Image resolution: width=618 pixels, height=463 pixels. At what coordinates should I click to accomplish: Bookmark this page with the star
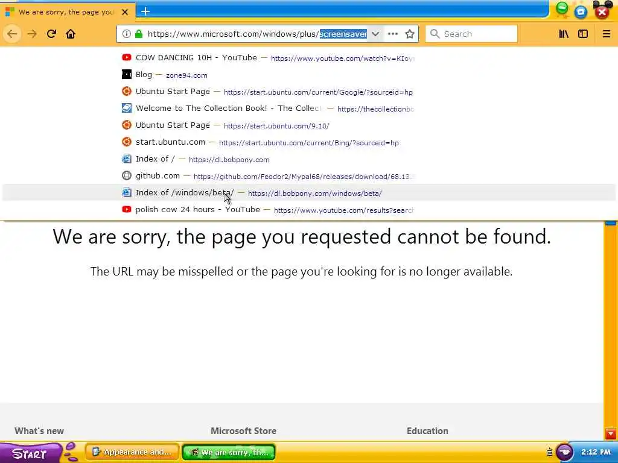[x=410, y=34]
